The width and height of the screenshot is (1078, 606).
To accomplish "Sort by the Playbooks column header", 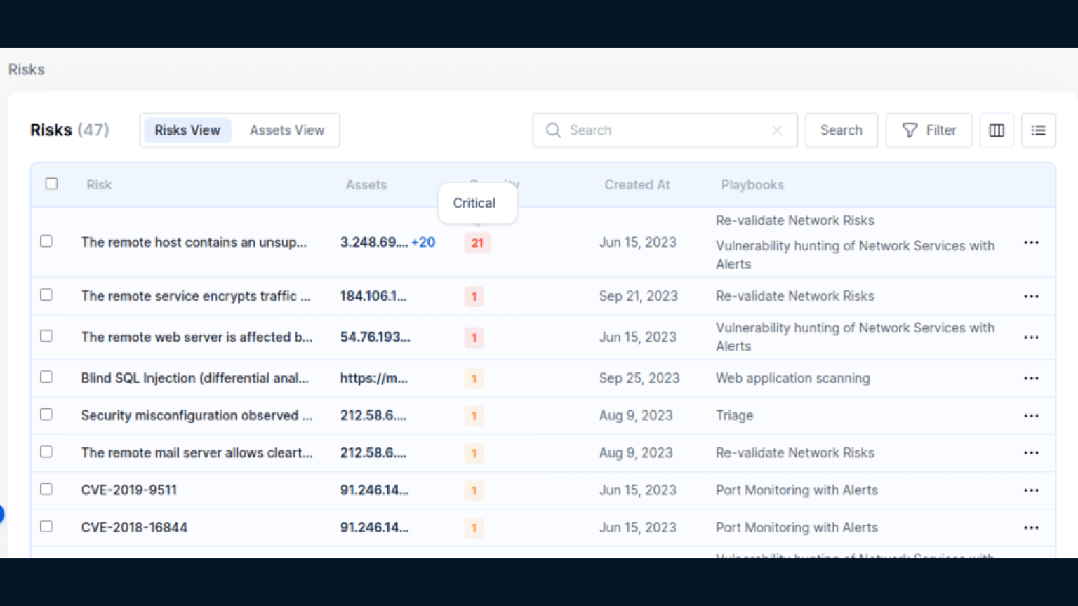I will (752, 185).
